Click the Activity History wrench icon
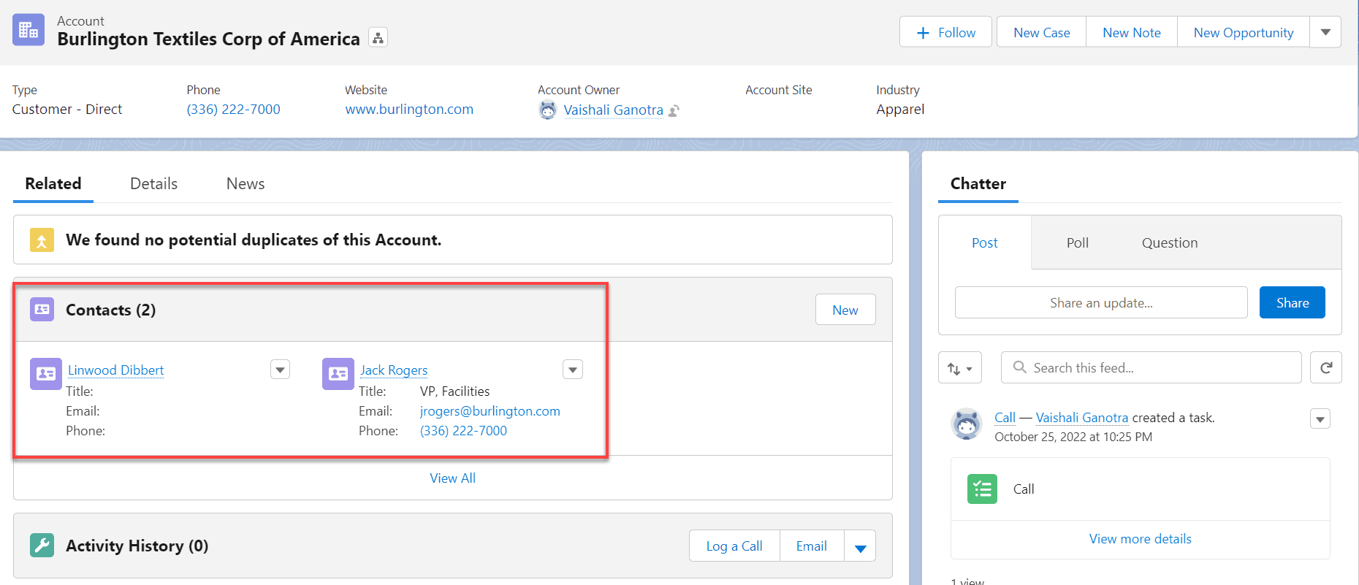The width and height of the screenshot is (1359, 585). click(42, 546)
